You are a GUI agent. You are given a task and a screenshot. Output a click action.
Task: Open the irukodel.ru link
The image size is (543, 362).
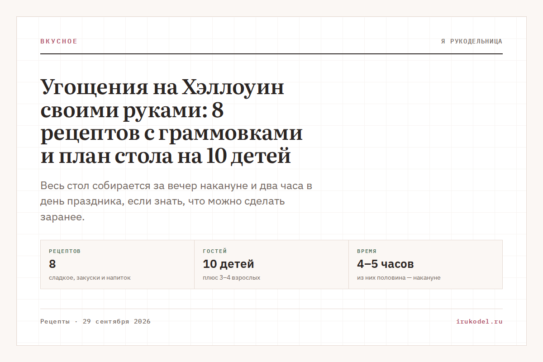pos(479,322)
